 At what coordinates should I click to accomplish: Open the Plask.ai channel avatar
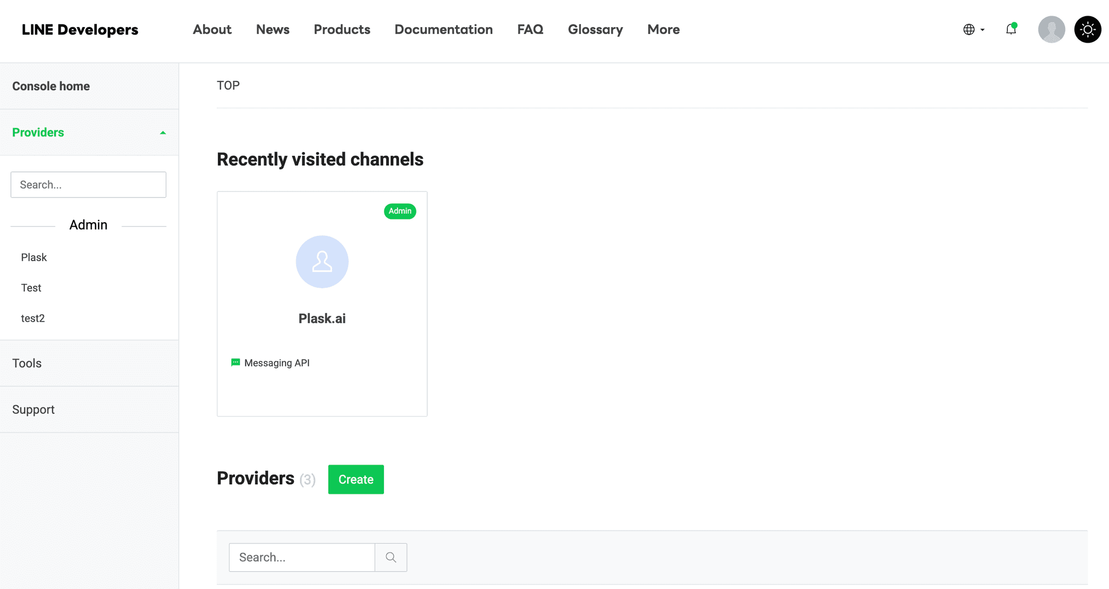tap(322, 262)
